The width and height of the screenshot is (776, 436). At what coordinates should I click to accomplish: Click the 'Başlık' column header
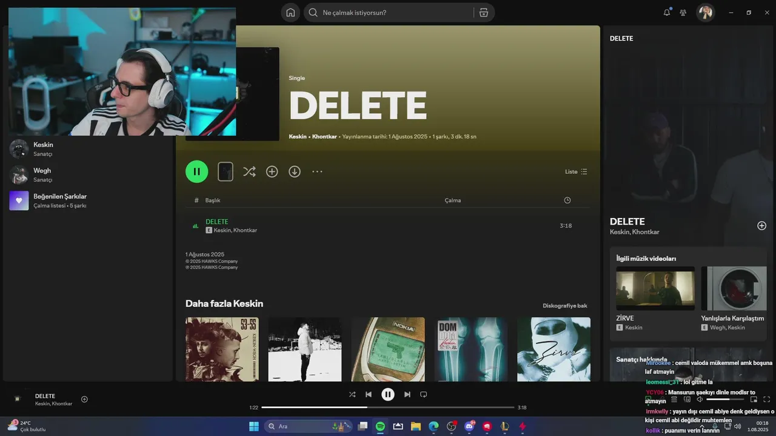pos(213,200)
